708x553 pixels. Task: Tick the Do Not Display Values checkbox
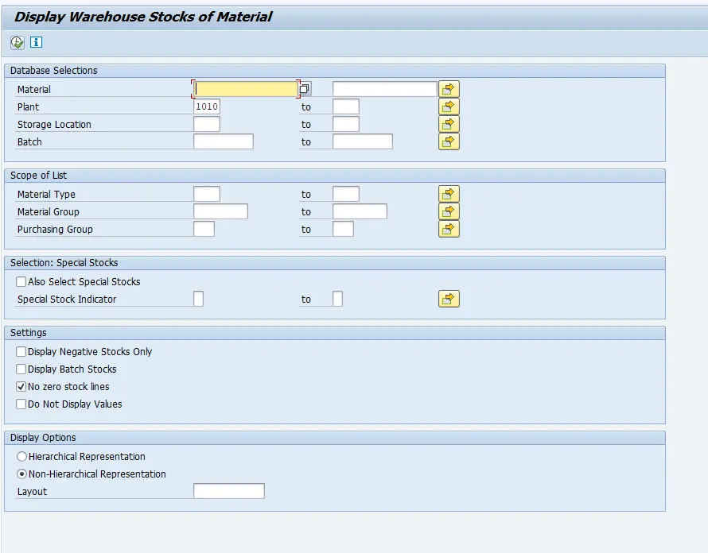click(x=21, y=404)
